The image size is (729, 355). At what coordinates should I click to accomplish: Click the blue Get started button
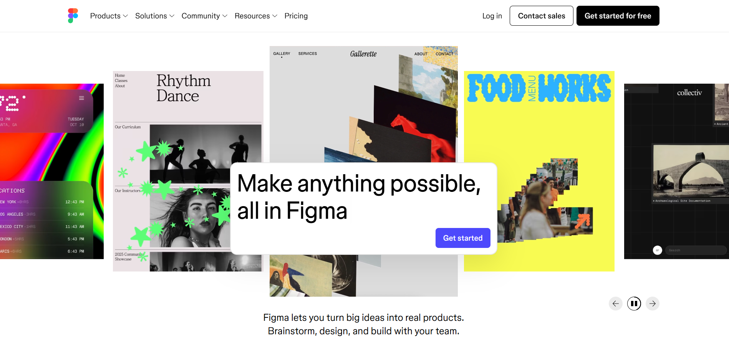(x=463, y=238)
